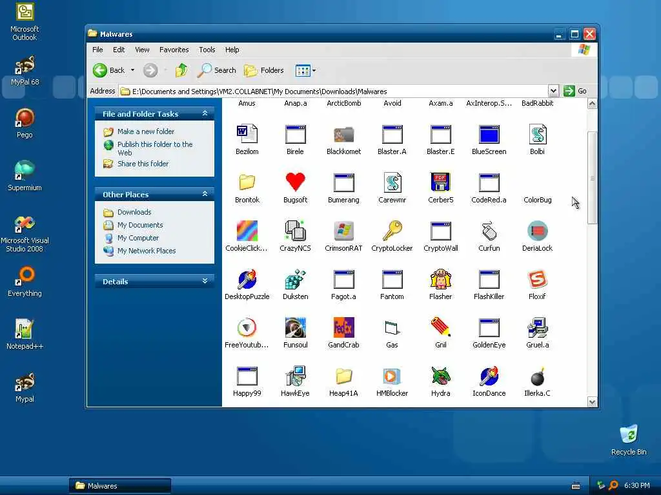
Task: Collapse the Other Places panel
Action: pyautogui.click(x=205, y=194)
